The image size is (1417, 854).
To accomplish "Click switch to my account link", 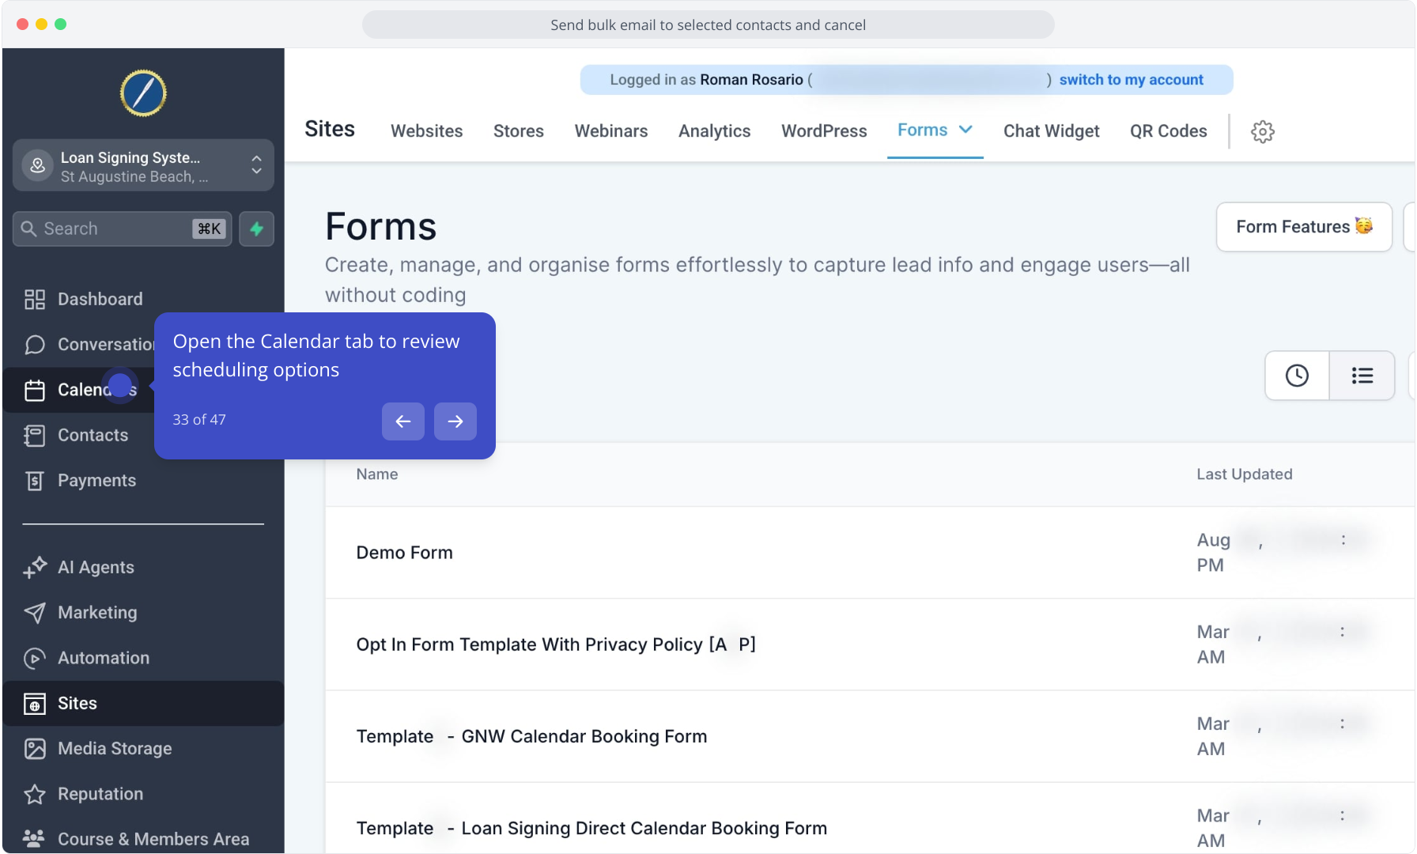I will (1131, 80).
